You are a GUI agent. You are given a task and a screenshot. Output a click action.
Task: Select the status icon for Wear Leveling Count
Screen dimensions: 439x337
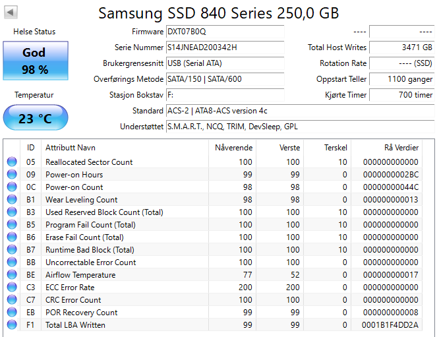point(12,200)
